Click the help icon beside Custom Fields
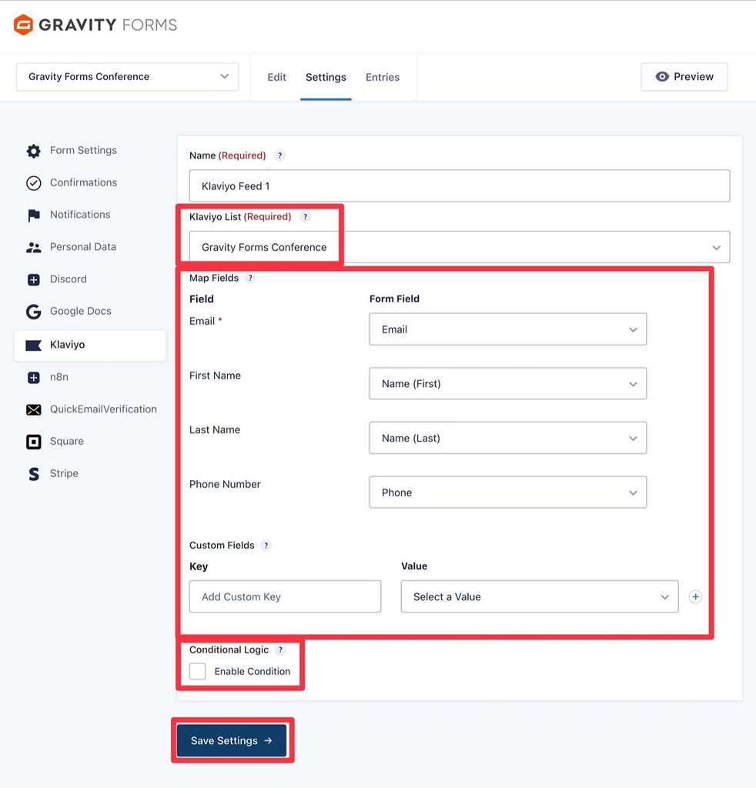This screenshot has width=756, height=788. point(266,546)
